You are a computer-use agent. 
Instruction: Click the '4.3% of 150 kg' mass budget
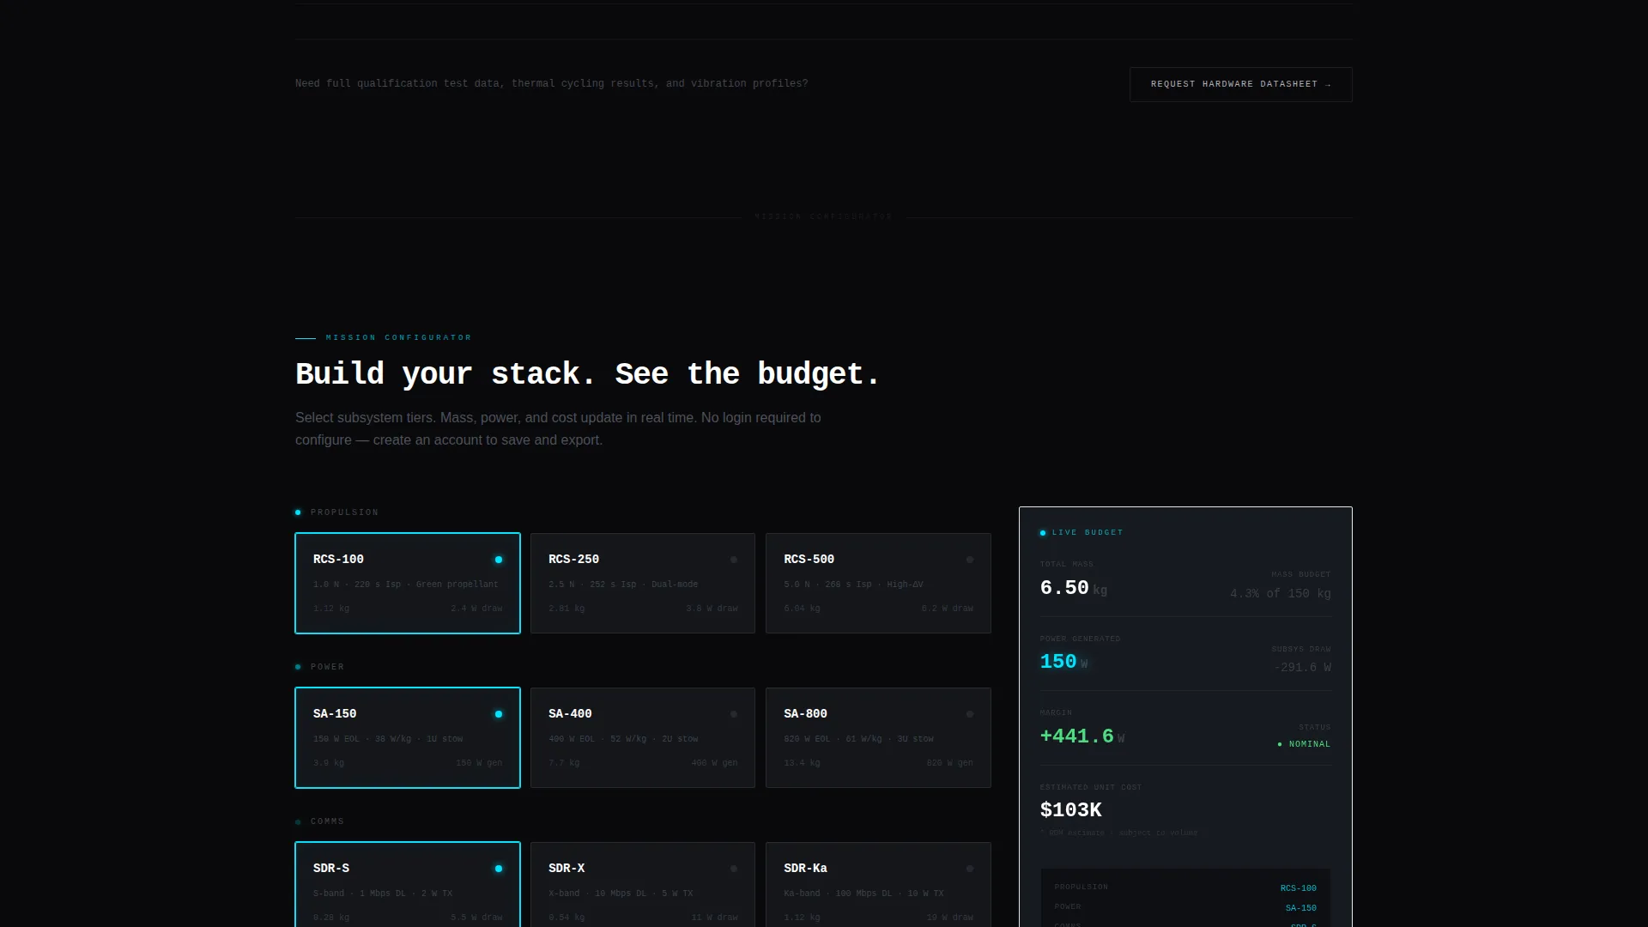point(1281,594)
